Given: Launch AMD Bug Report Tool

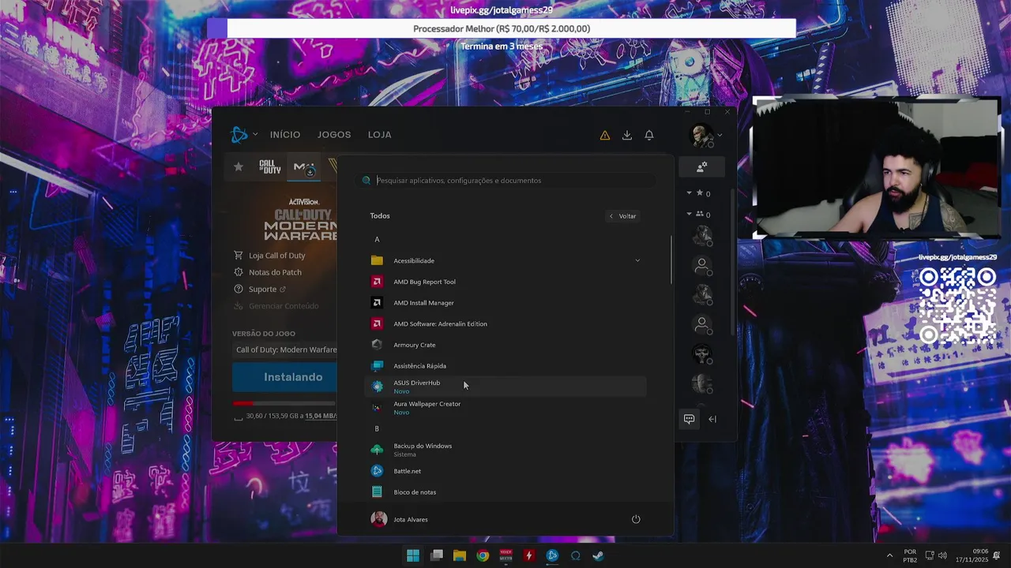Looking at the screenshot, I should tap(505, 282).
